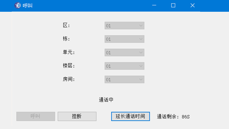Screen dimensions: 229x129
Task: Open the 房间 dropdown list
Action: coord(125,79)
